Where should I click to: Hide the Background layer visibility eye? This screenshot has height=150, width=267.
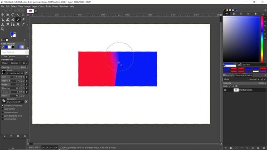tap(225, 90)
